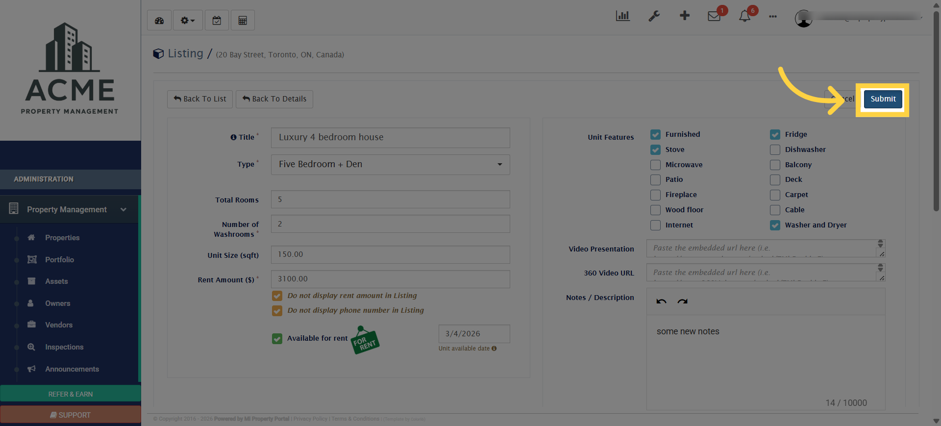The width and height of the screenshot is (941, 426).
Task: Undo in the notes editor
Action: (661, 301)
